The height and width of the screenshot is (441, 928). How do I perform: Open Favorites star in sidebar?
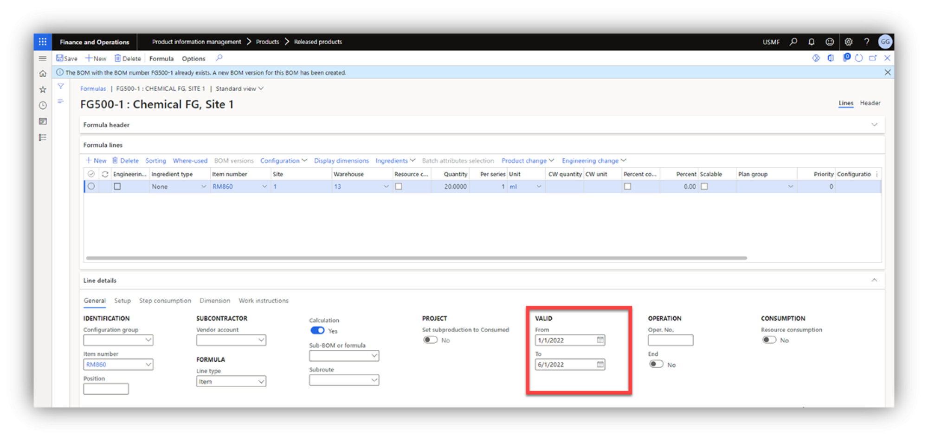pos(43,89)
